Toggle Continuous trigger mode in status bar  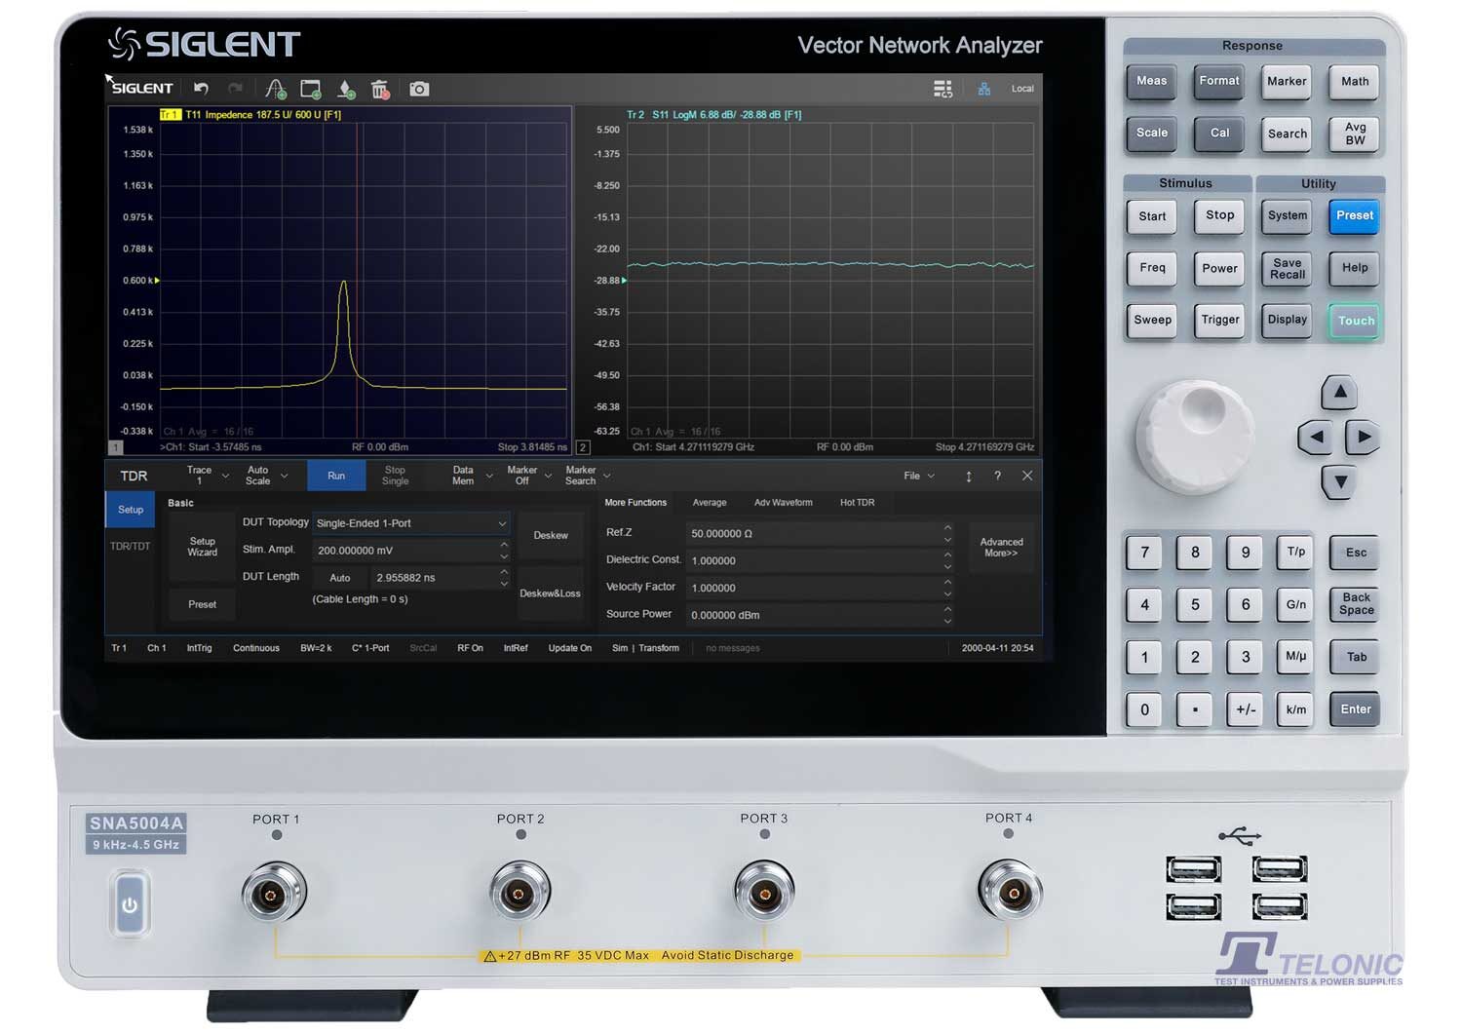click(256, 648)
